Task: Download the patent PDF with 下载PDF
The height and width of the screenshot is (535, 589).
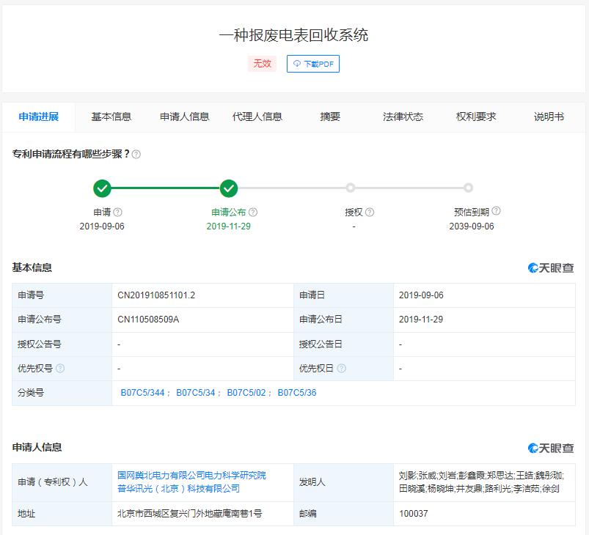Action: [313, 64]
